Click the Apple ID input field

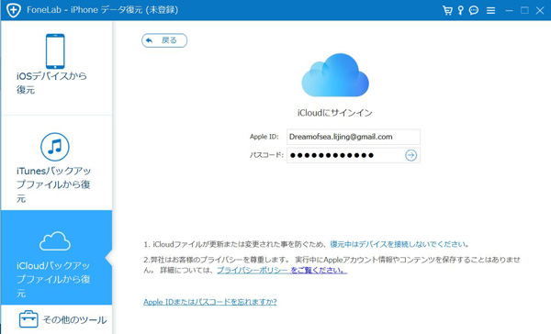(354, 137)
